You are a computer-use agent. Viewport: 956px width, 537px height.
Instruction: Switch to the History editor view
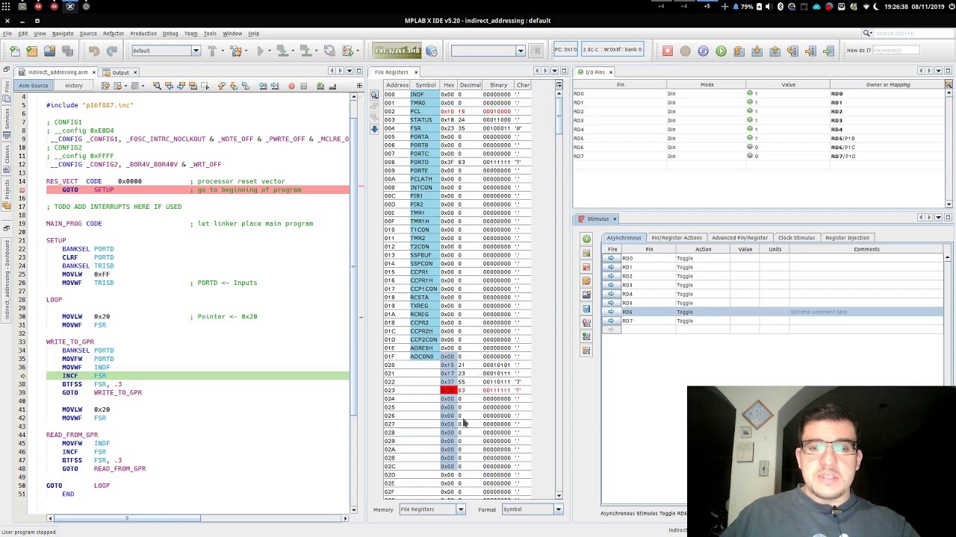point(73,86)
